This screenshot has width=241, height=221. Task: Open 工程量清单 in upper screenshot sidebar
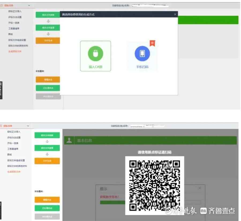[14, 28]
